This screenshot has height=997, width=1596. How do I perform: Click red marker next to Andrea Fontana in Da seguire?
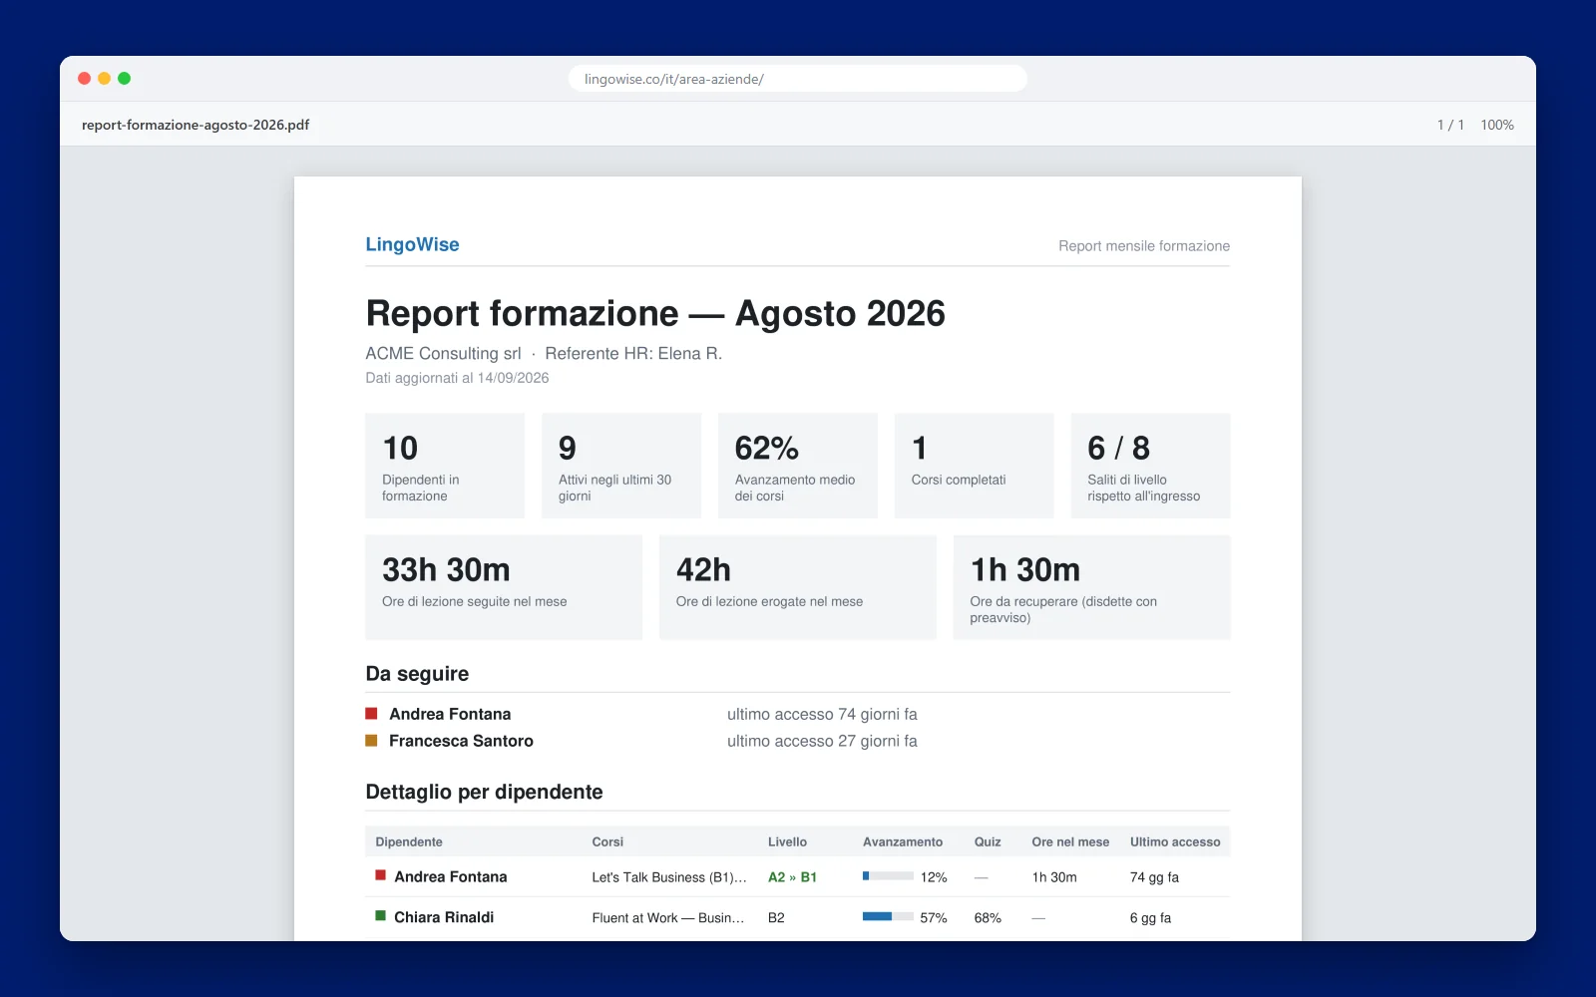tap(371, 713)
